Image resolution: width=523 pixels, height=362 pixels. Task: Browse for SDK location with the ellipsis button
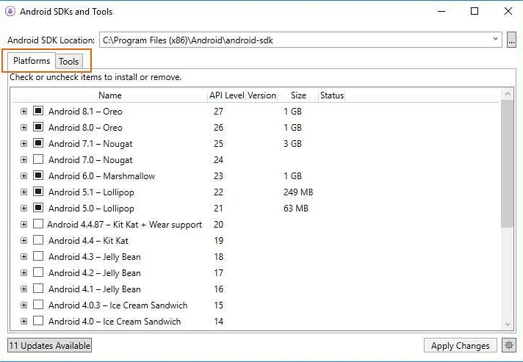[x=511, y=40]
